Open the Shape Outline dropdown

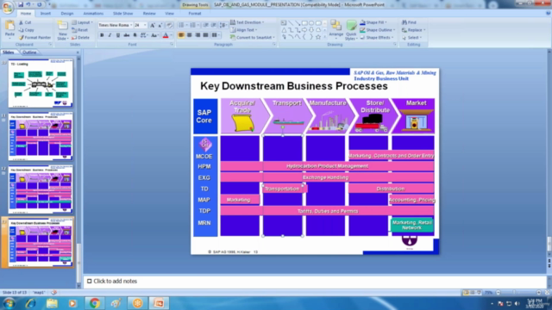(378, 30)
